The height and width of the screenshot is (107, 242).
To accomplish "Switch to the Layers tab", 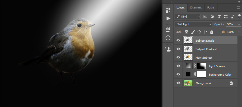I will click(x=181, y=8).
